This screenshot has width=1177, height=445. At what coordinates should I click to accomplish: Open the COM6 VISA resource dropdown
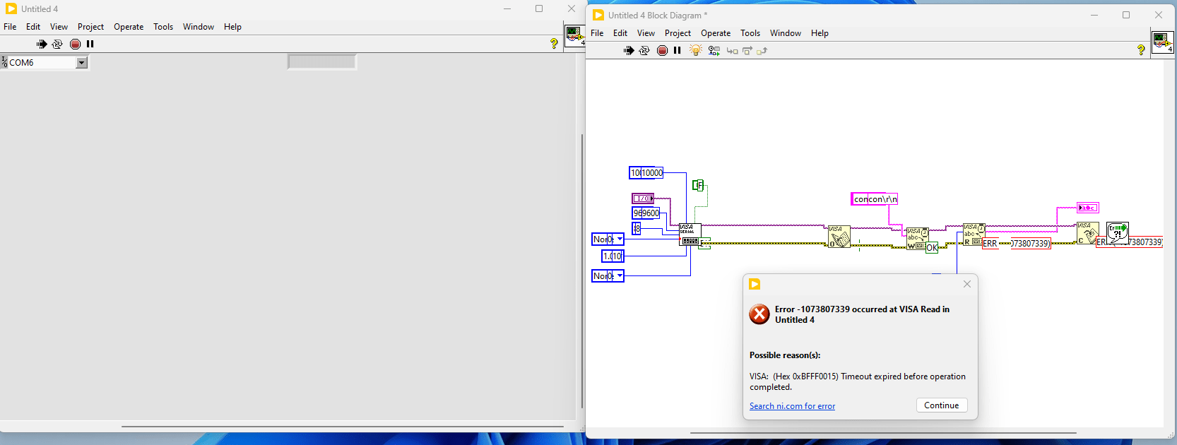coord(81,63)
